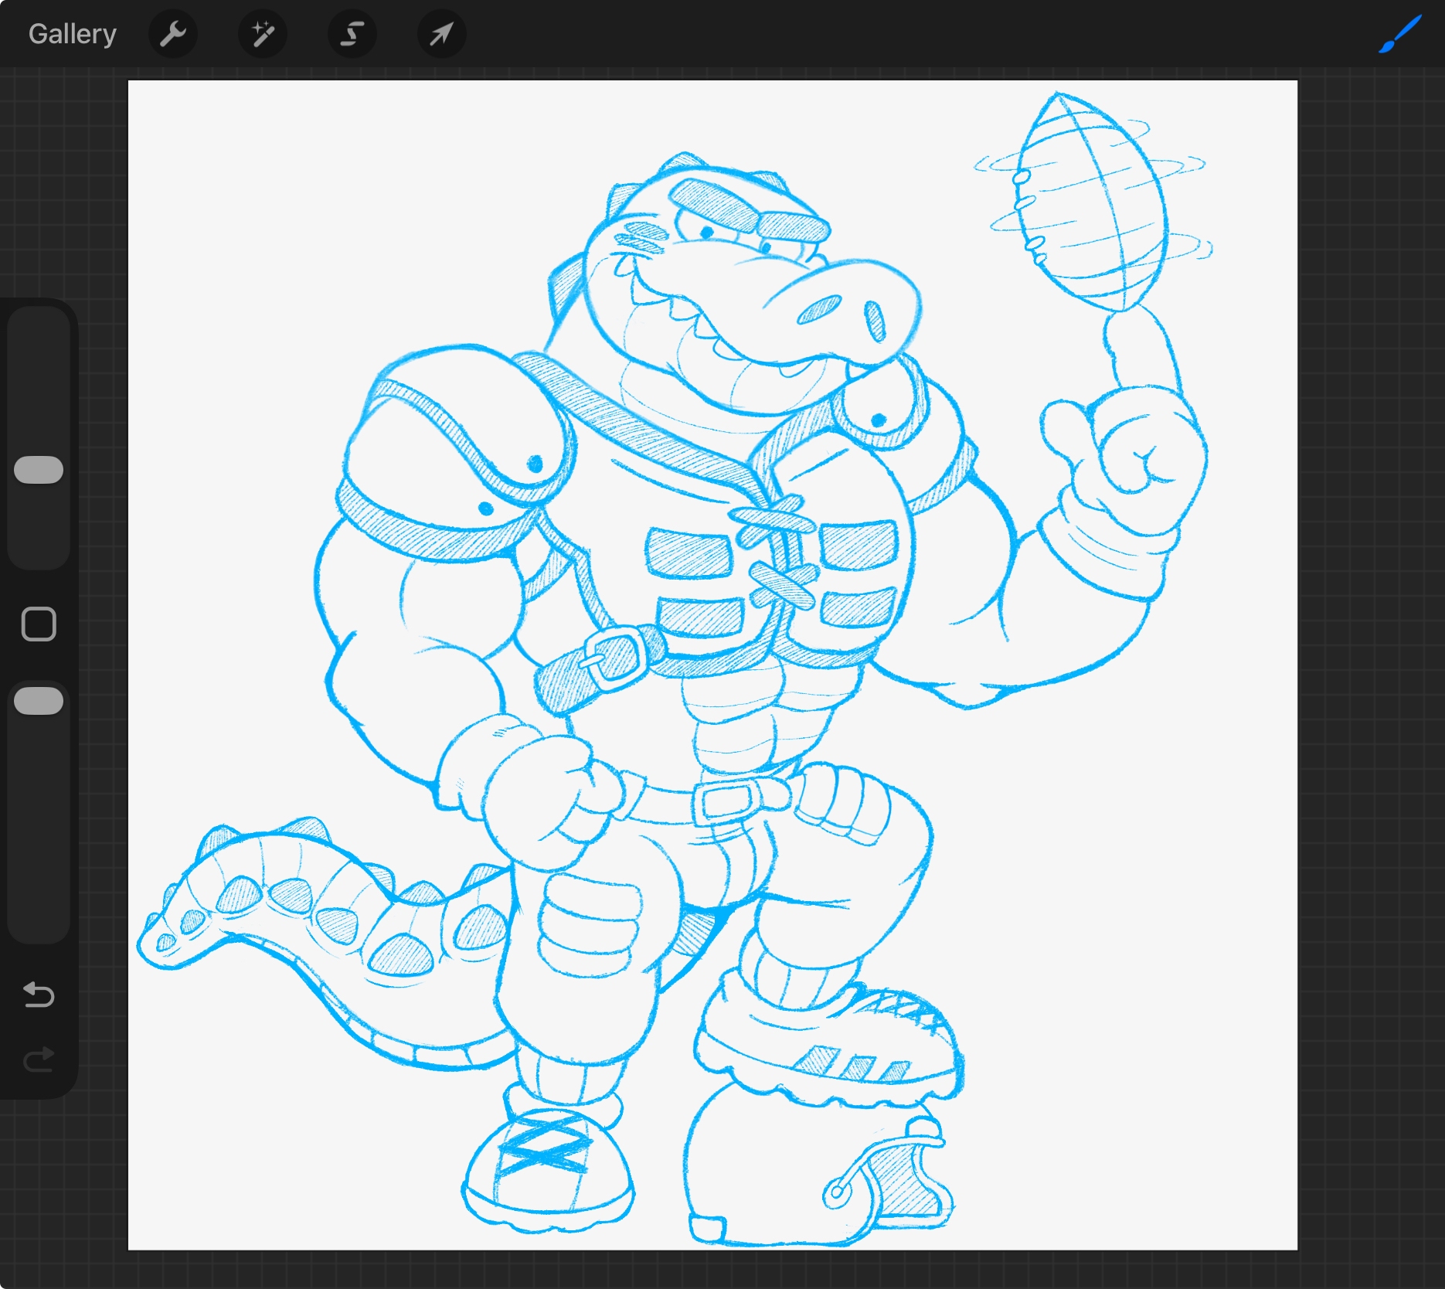Activate the Transform arrow tool
The width and height of the screenshot is (1445, 1289).
click(x=441, y=34)
